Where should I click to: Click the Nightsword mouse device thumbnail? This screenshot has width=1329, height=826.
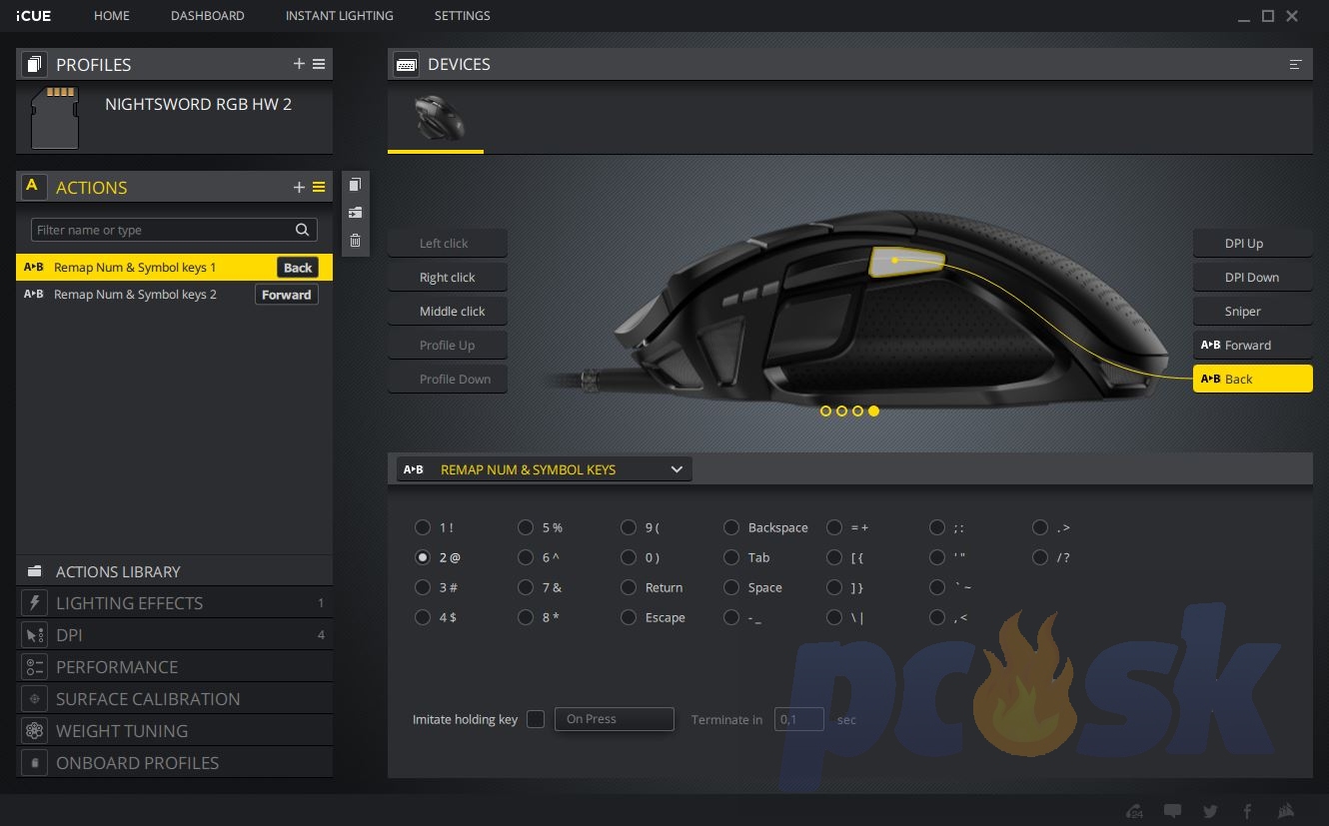(437, 118)
